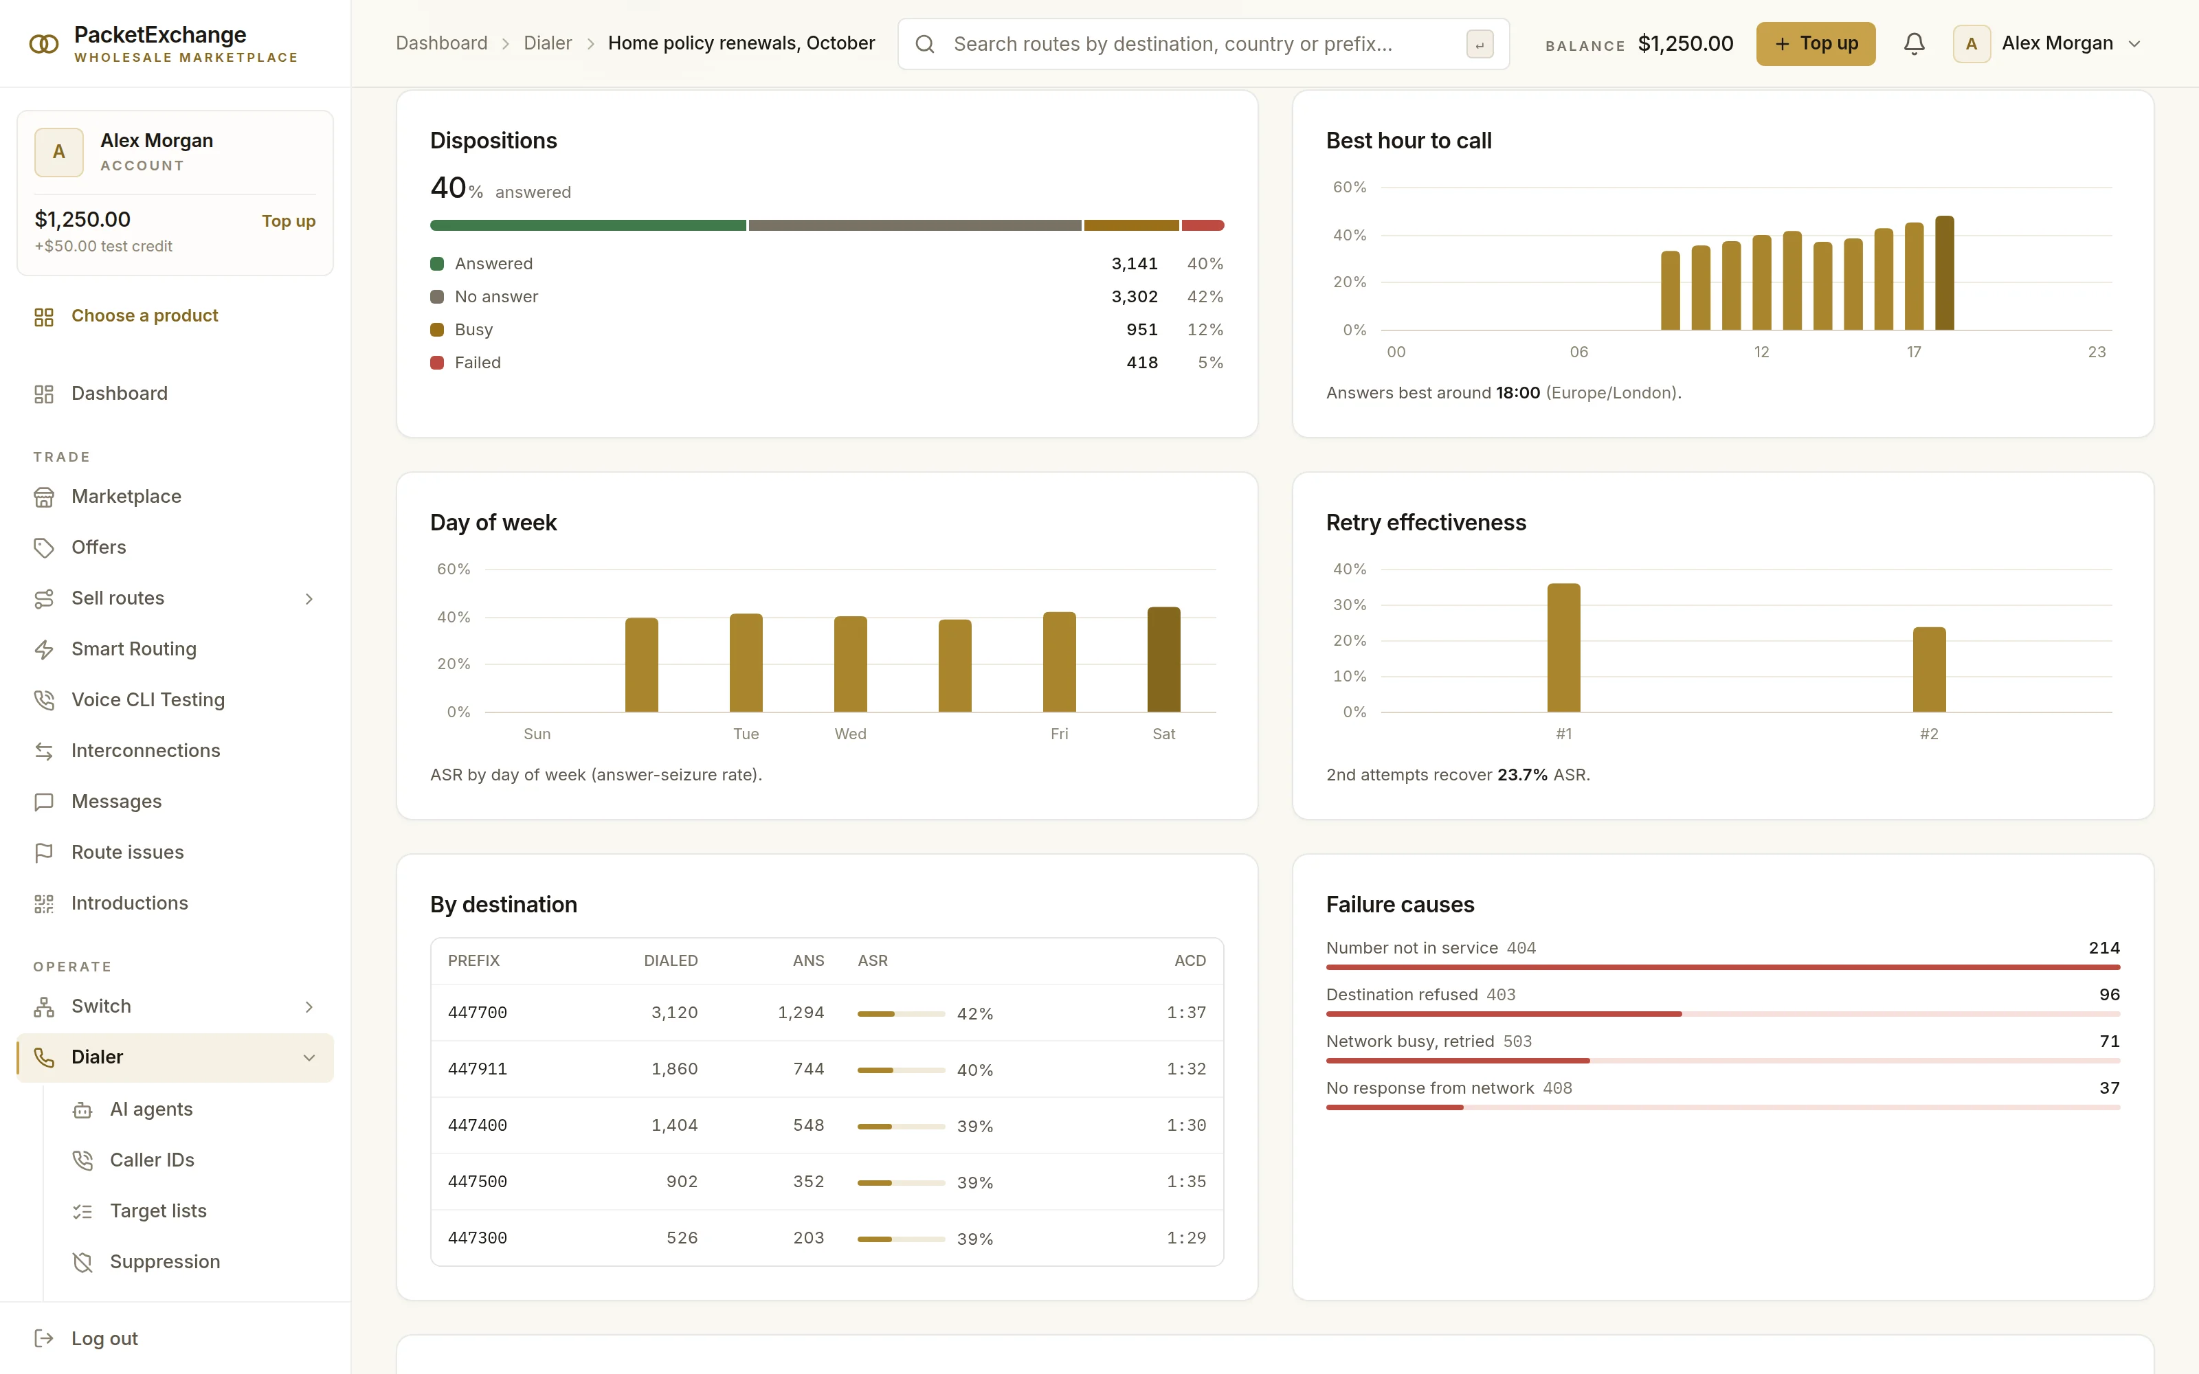The image size is (2199, 1374).
Task: Click the Interconnections arrows icon
Action: (43, 752)
